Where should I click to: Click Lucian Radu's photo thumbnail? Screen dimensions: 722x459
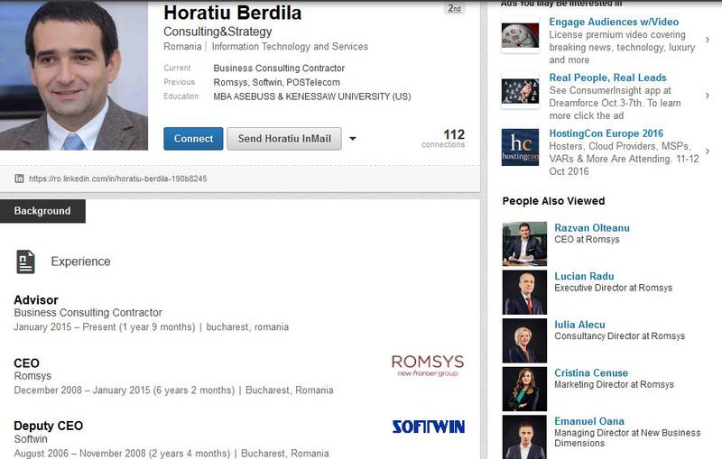pos(524,292)
